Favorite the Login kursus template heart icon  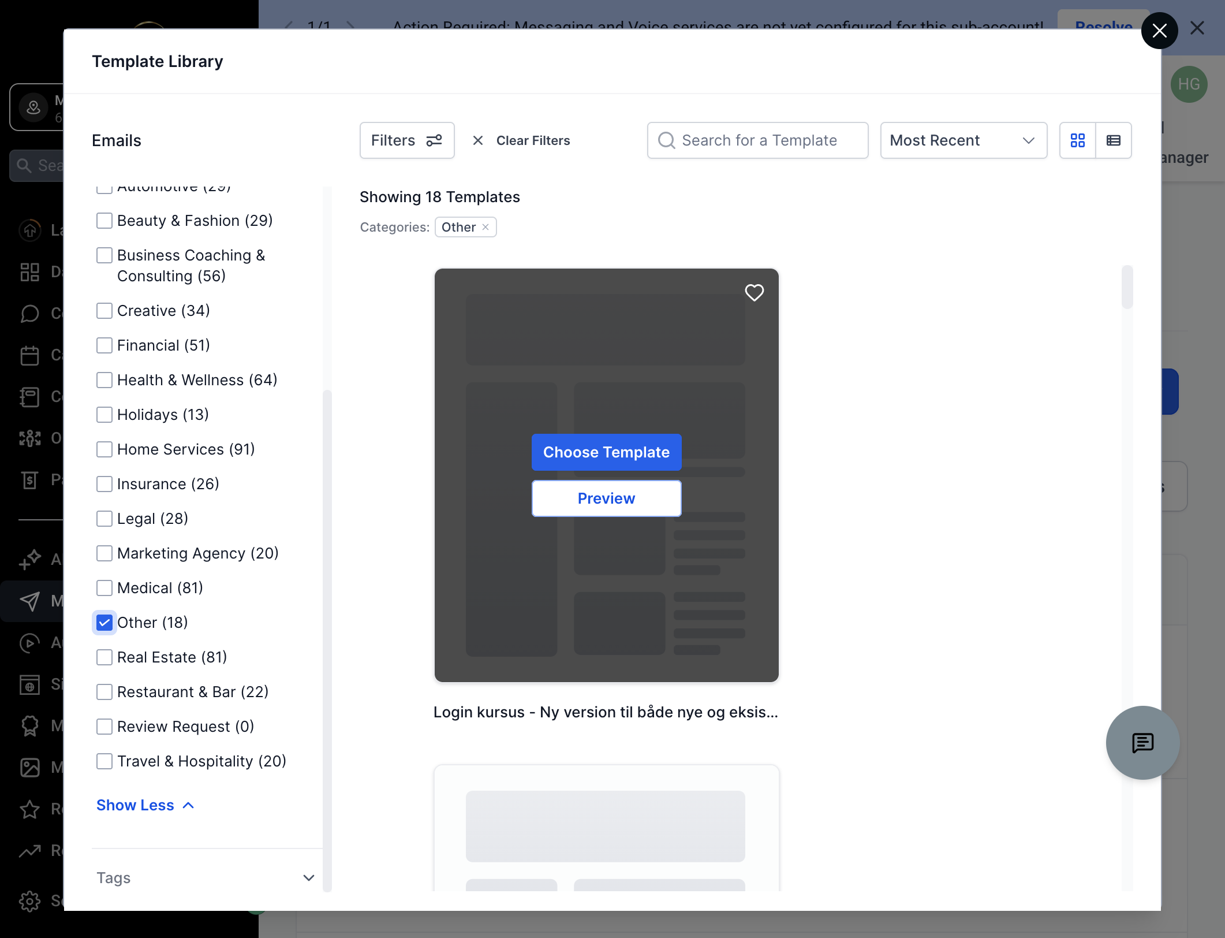coord(754,293)
